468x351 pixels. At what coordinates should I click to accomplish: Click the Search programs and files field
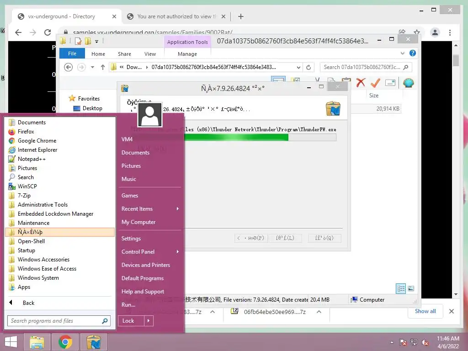point(59,321)
